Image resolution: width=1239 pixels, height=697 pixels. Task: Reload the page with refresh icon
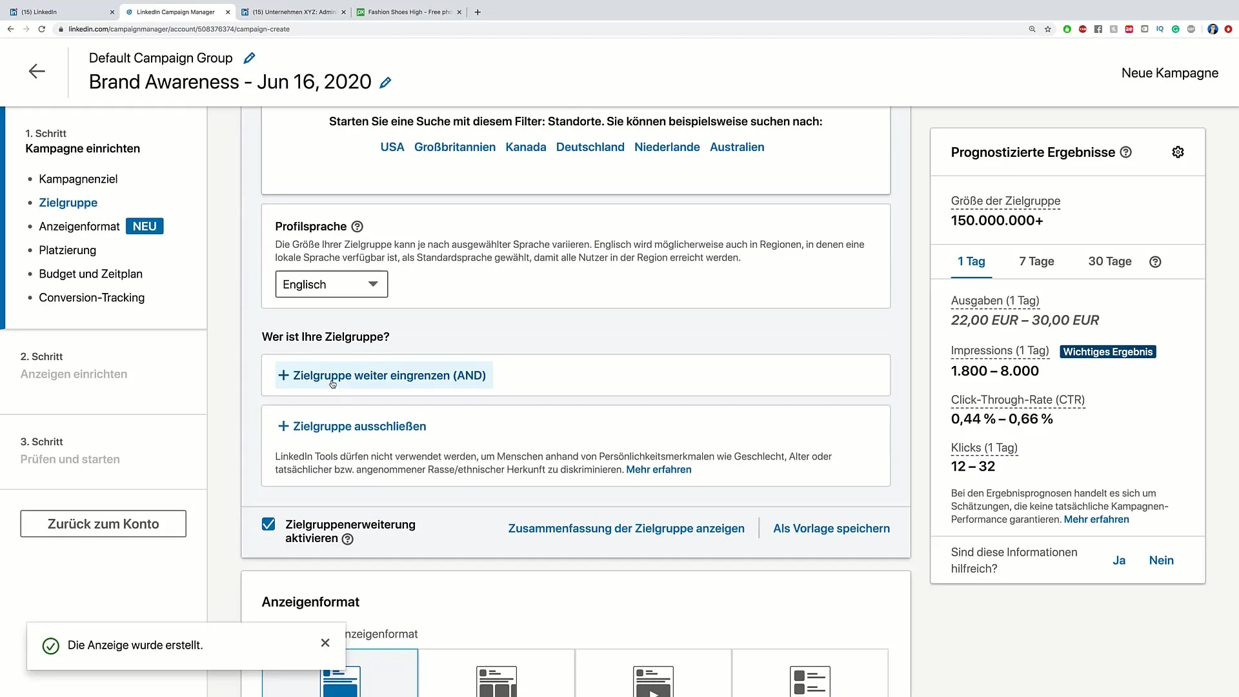click(x=42, y=29)
